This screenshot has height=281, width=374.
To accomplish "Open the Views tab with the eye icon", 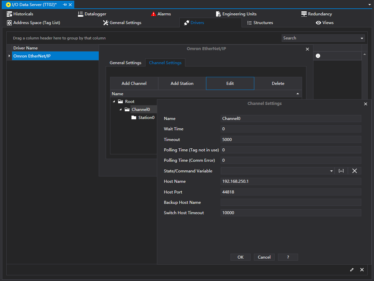I will pos(324,23).
